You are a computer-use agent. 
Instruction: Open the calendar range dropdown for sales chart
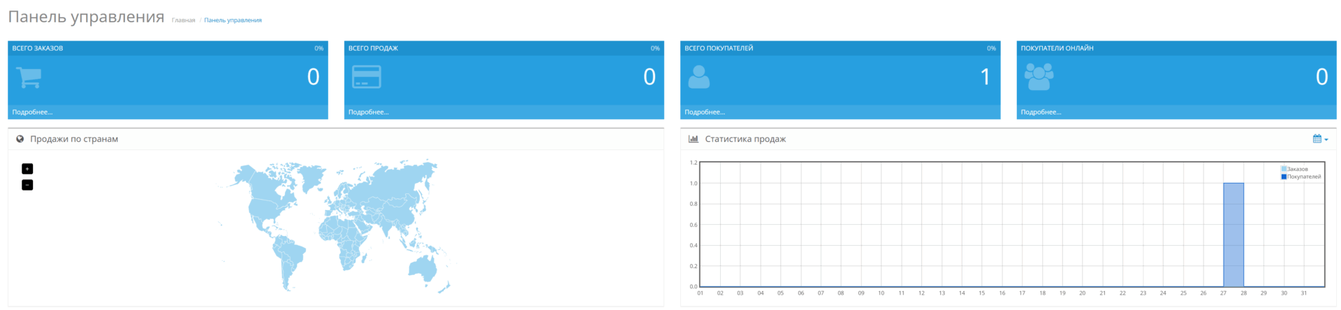click(x=1320, y=139)
